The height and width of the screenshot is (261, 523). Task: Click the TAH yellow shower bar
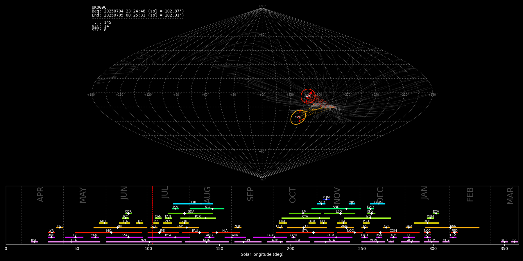(x=103, y=223)
